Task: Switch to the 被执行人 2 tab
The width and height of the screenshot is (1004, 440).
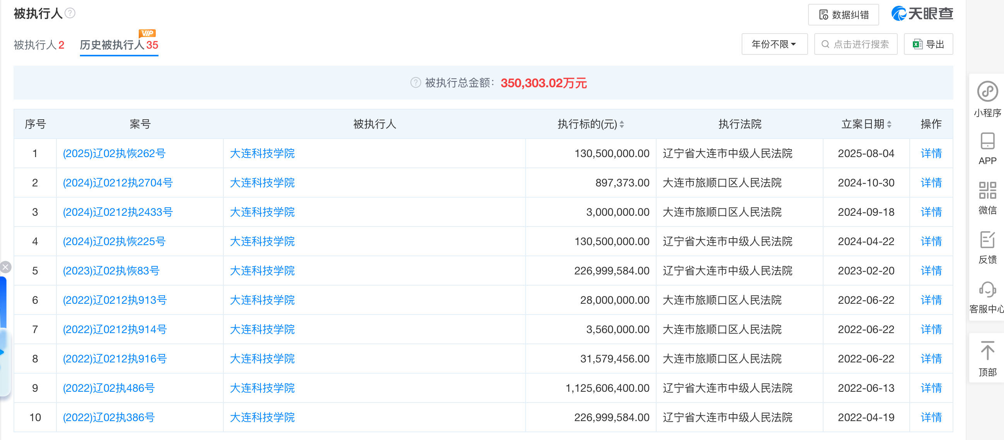Action: click(39, 45)
